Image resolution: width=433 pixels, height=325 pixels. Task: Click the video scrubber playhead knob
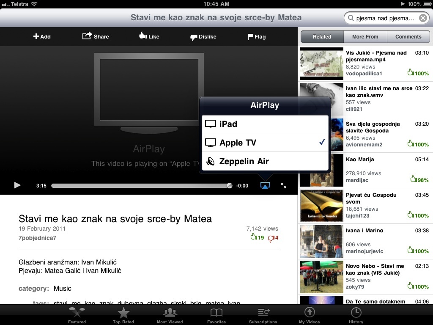click(230, 185)
